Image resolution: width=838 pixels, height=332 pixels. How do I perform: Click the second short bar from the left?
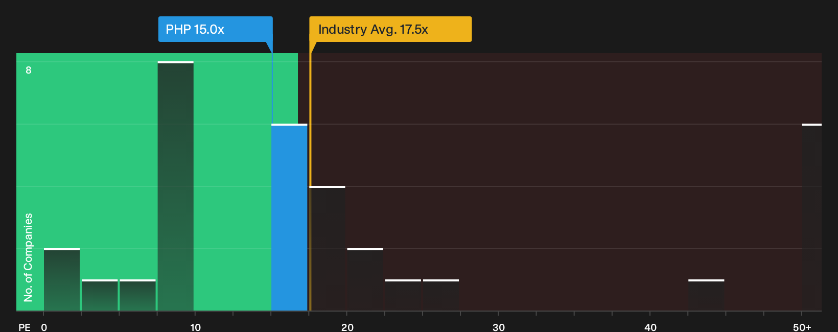click(100, 295)
